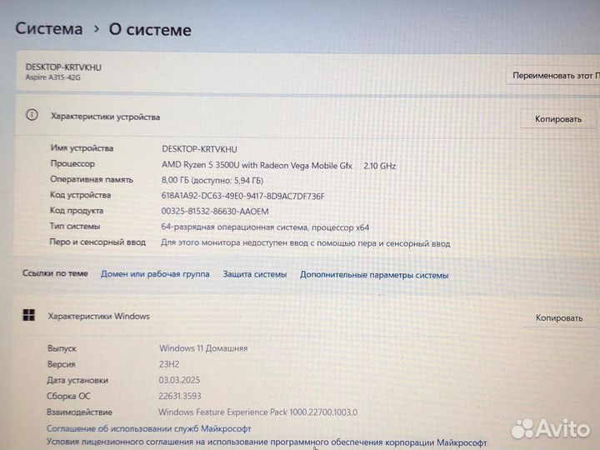Copy Windows specs with the Копировать button

558,317
